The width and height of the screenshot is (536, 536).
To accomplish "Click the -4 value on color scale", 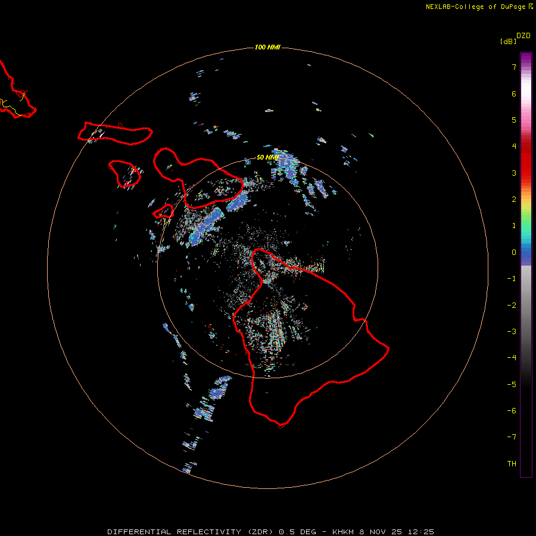I will tap(512, 358).
